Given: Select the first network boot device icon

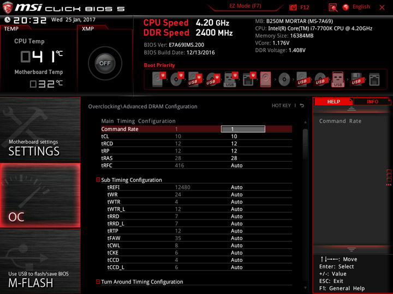Looking at the screenshot, I should pos(249,79).
